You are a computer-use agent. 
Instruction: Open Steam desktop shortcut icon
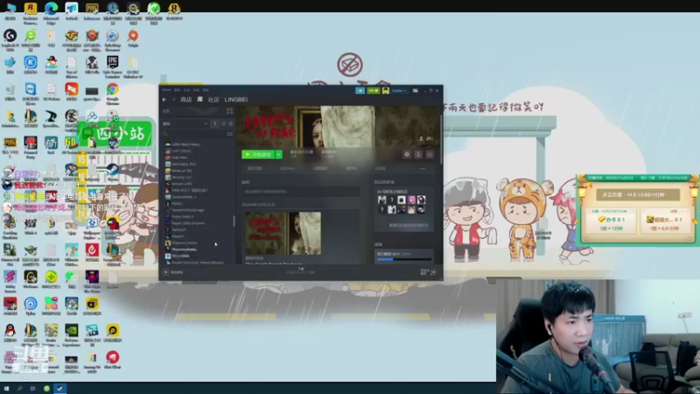113,172
